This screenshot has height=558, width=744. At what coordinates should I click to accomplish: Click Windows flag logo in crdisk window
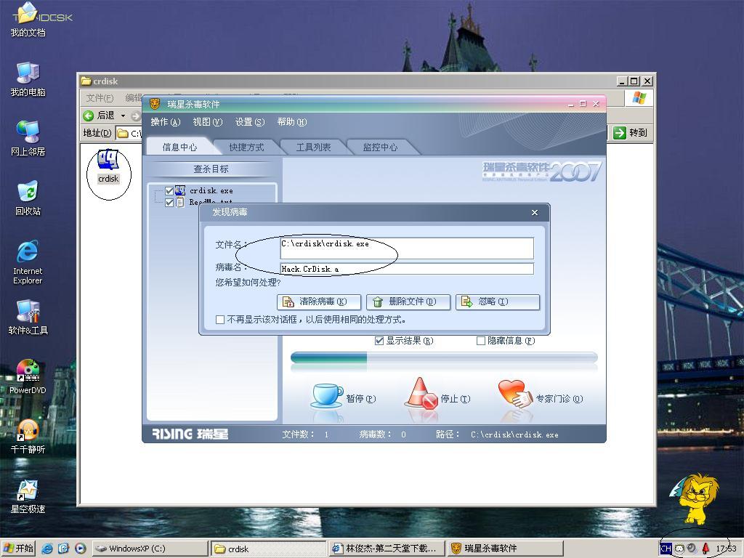[x=639, y=98]
